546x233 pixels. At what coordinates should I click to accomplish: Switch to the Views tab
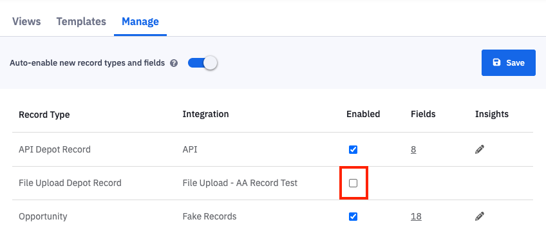pyautogui.click(x=26, y=22)
